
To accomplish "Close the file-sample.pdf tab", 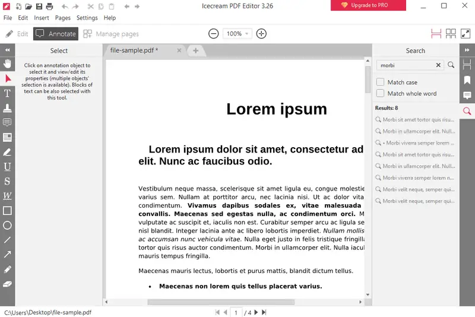I will click(179, 50).
